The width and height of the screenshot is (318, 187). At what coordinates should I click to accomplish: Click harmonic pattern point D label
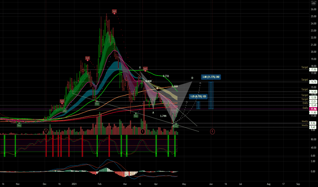pyautogui.click(x=192, y=78)
